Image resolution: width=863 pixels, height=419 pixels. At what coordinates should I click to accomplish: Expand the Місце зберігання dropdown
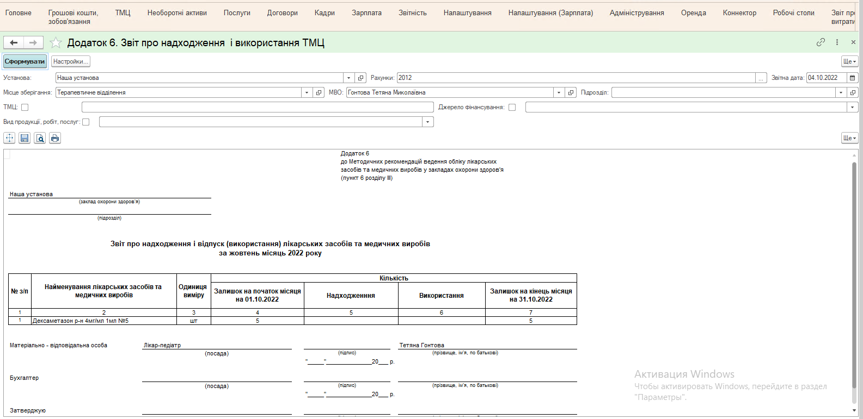pyautogui.click(x=307, y=92)
